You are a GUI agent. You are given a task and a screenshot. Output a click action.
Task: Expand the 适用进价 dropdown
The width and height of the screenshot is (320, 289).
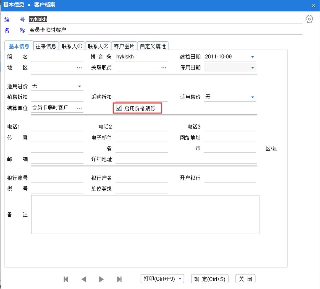[79, 86]
